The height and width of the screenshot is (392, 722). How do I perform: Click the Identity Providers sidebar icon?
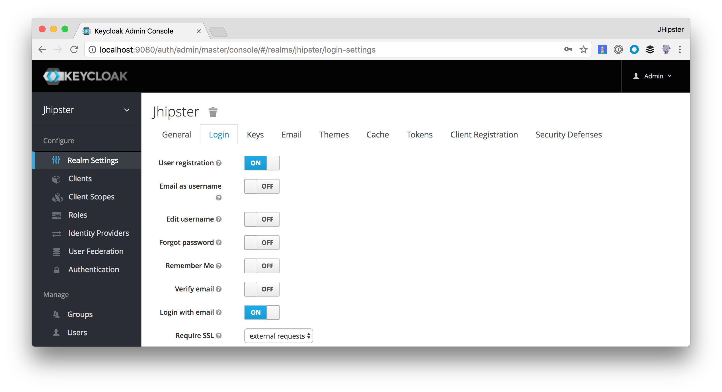(57, 233)
